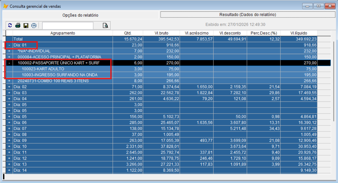Screen dimensions: 338x183
Task: Click the save floppy disk icon
Action: pyautogui.click(x=26, y=25)
